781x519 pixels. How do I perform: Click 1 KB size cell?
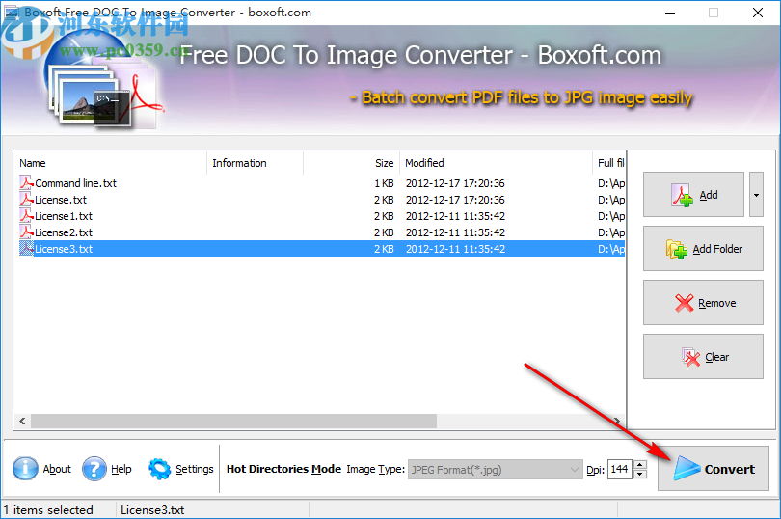(x=384, y=183)
